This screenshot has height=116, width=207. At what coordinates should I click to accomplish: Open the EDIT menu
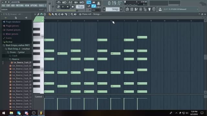(x=8, y=5)
